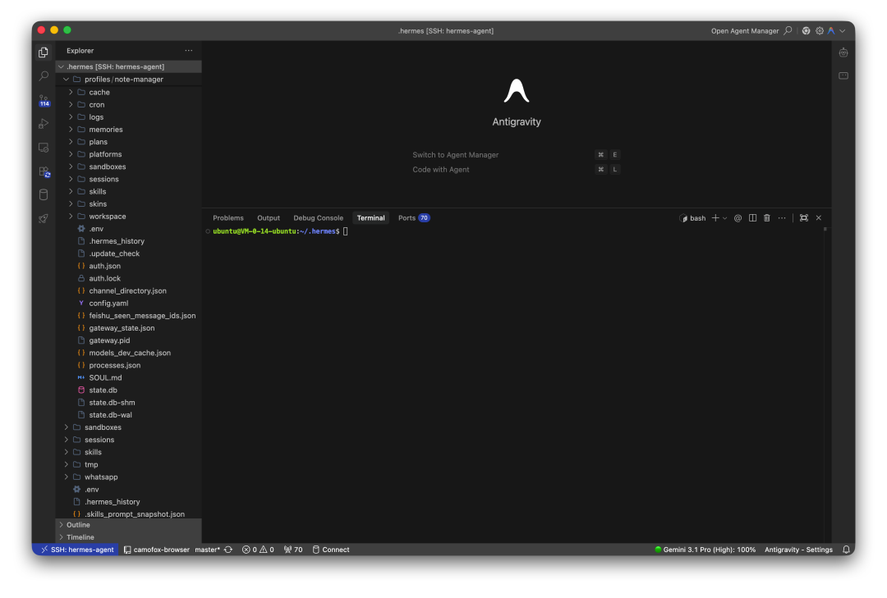Open the title bar chevron dropdown
Screen dimensions: 887x598
tap(843, 30)
